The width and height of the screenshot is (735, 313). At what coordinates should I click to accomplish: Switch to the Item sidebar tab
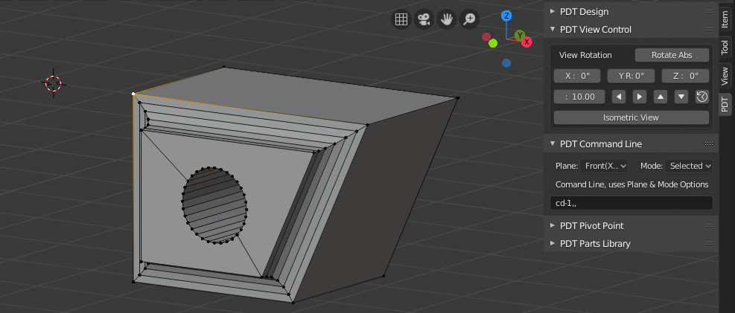tap(725, 19)
